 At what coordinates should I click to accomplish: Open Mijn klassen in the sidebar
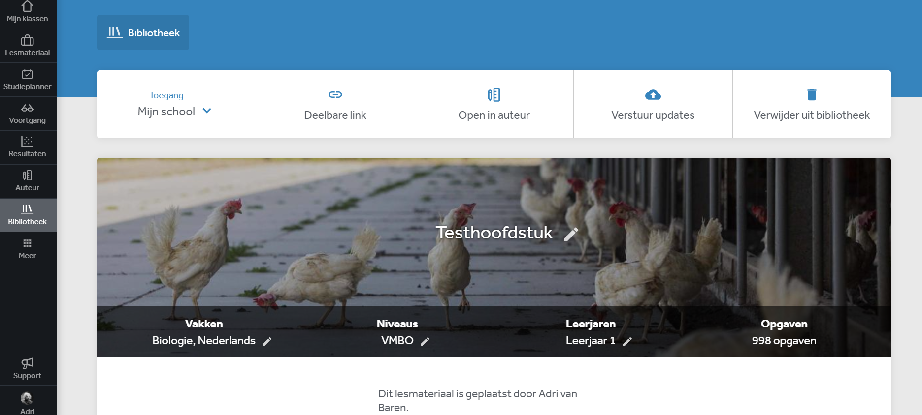tap(28, 13)
